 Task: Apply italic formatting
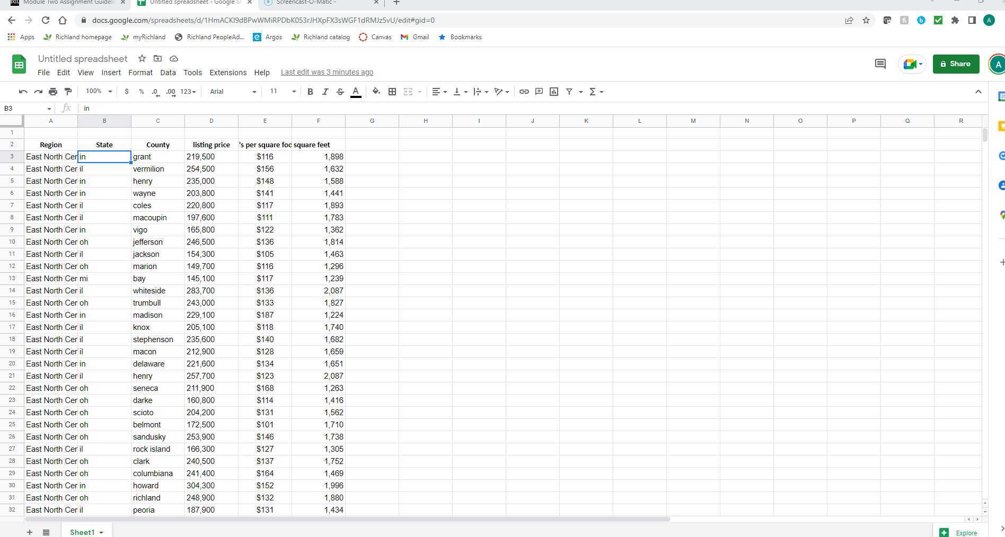[x=325, y=91]
